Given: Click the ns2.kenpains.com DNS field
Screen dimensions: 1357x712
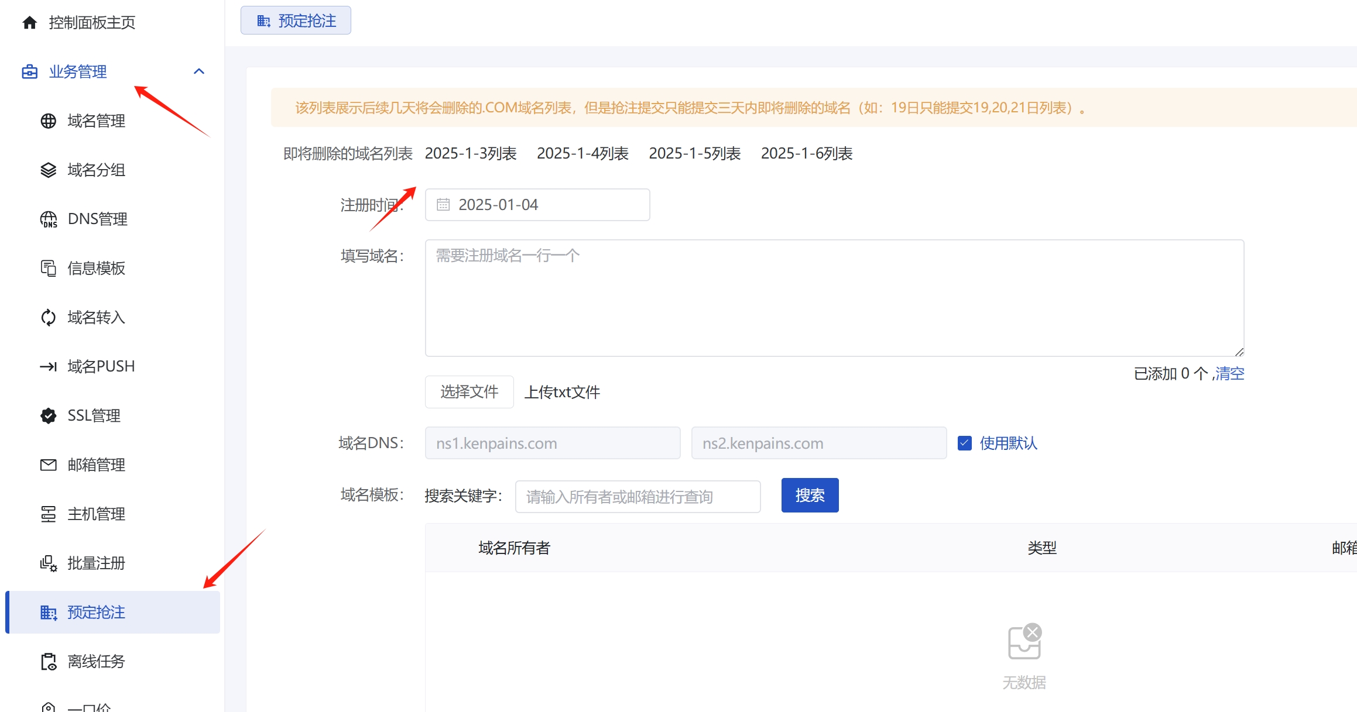Looking at the screenshot, I should coord(819,443).
